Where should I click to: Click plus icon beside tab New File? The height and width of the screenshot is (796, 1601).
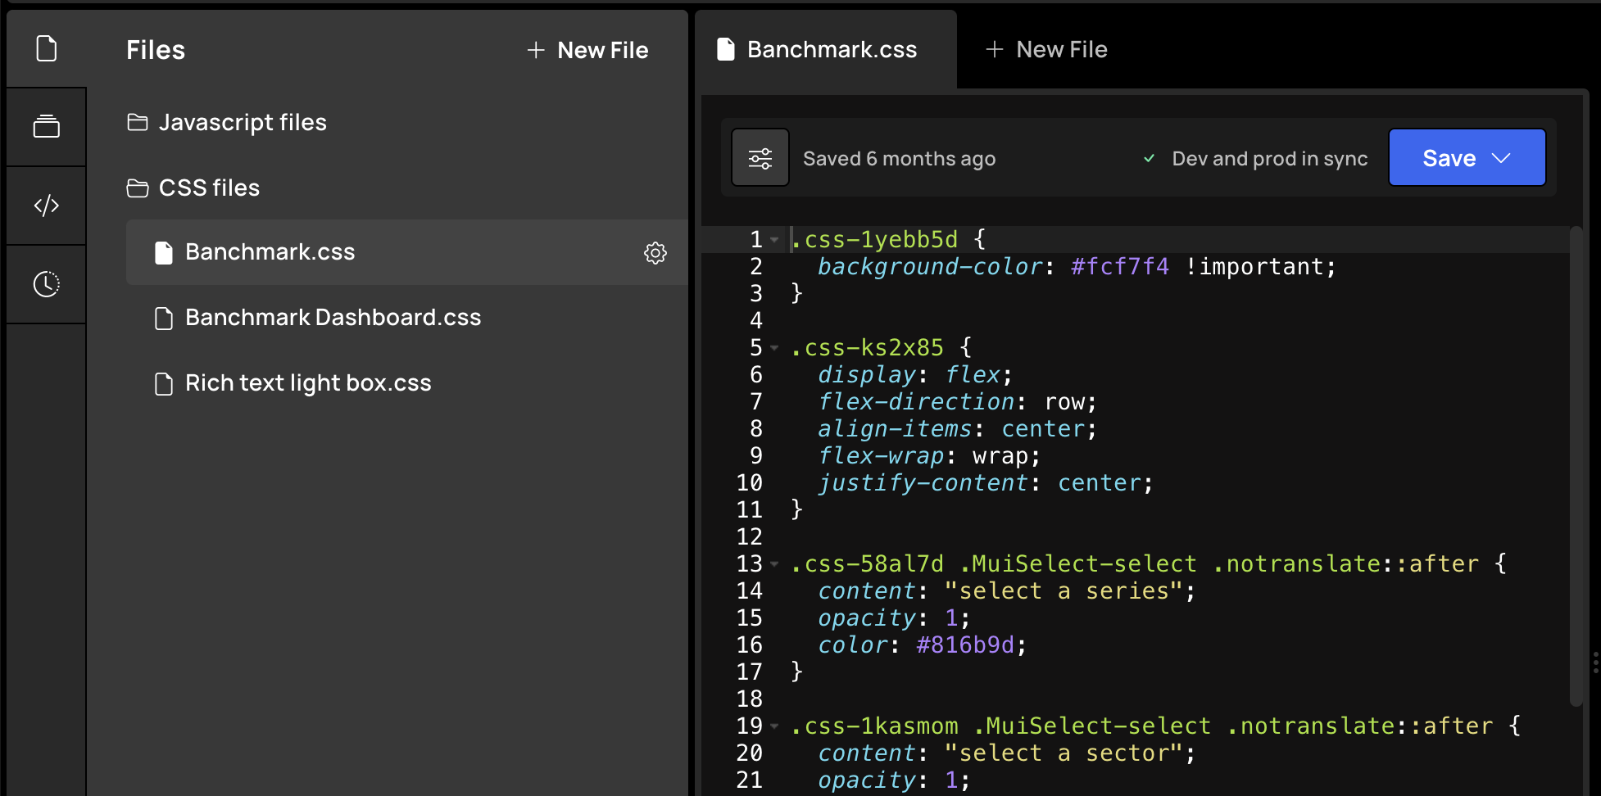pyautogui.click(x=994, y=49)
